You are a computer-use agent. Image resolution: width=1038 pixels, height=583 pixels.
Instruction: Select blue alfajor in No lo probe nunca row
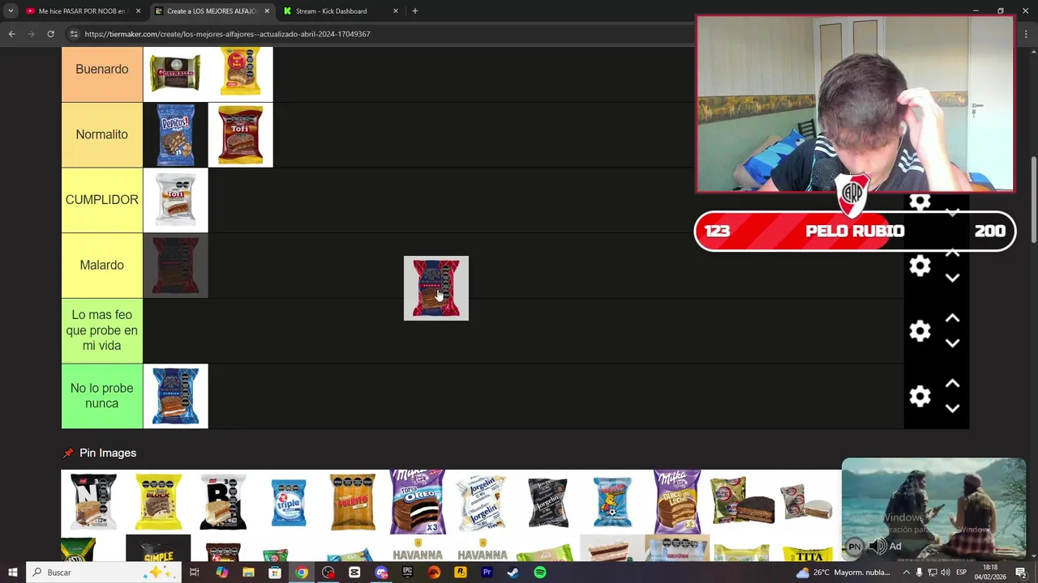click(x=175, y=396)
